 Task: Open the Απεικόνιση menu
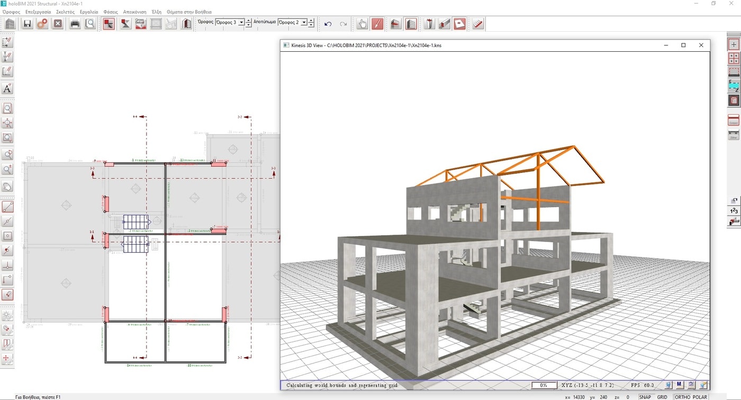click(x=134, y=12)
